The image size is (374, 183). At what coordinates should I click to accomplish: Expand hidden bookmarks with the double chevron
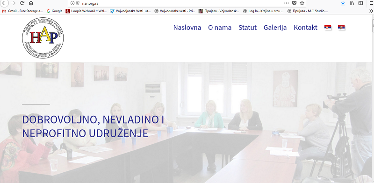[371, 11]
